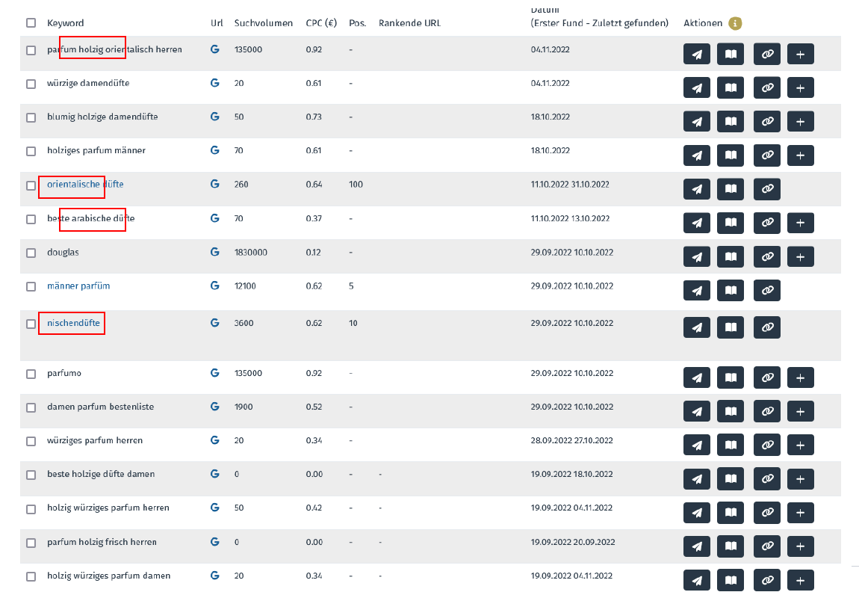Toggle the checkbox for parfum holzig frisch herren
859x595 pixels.
coord(31,543)
